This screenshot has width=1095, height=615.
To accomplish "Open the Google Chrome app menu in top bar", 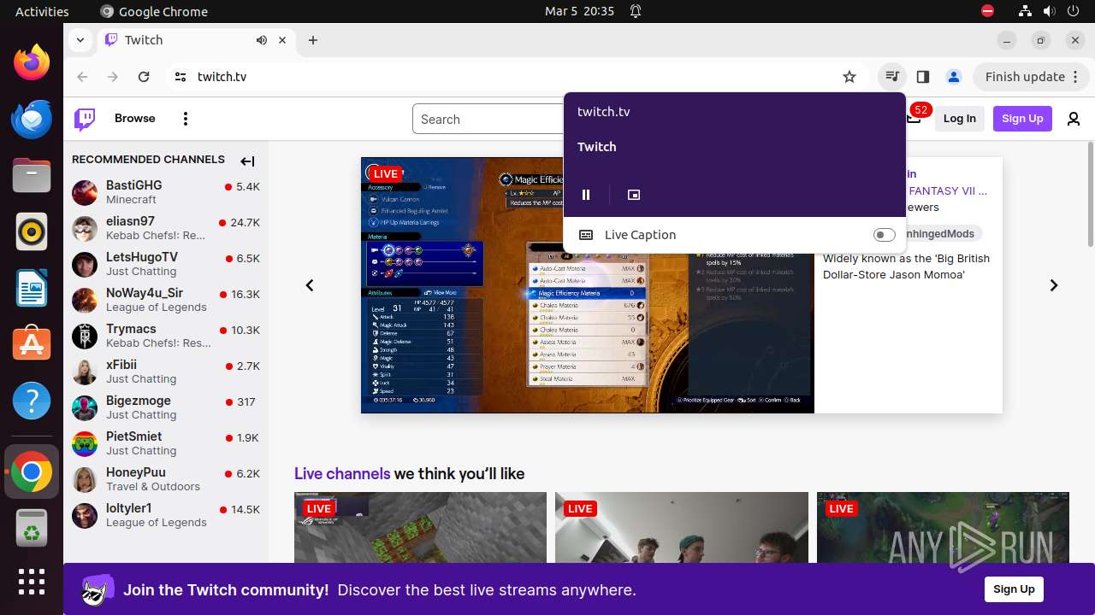I will 154,11.
